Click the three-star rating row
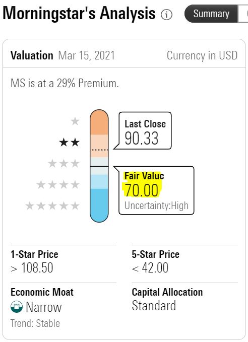The image size is (248, 342). [64, 163]
